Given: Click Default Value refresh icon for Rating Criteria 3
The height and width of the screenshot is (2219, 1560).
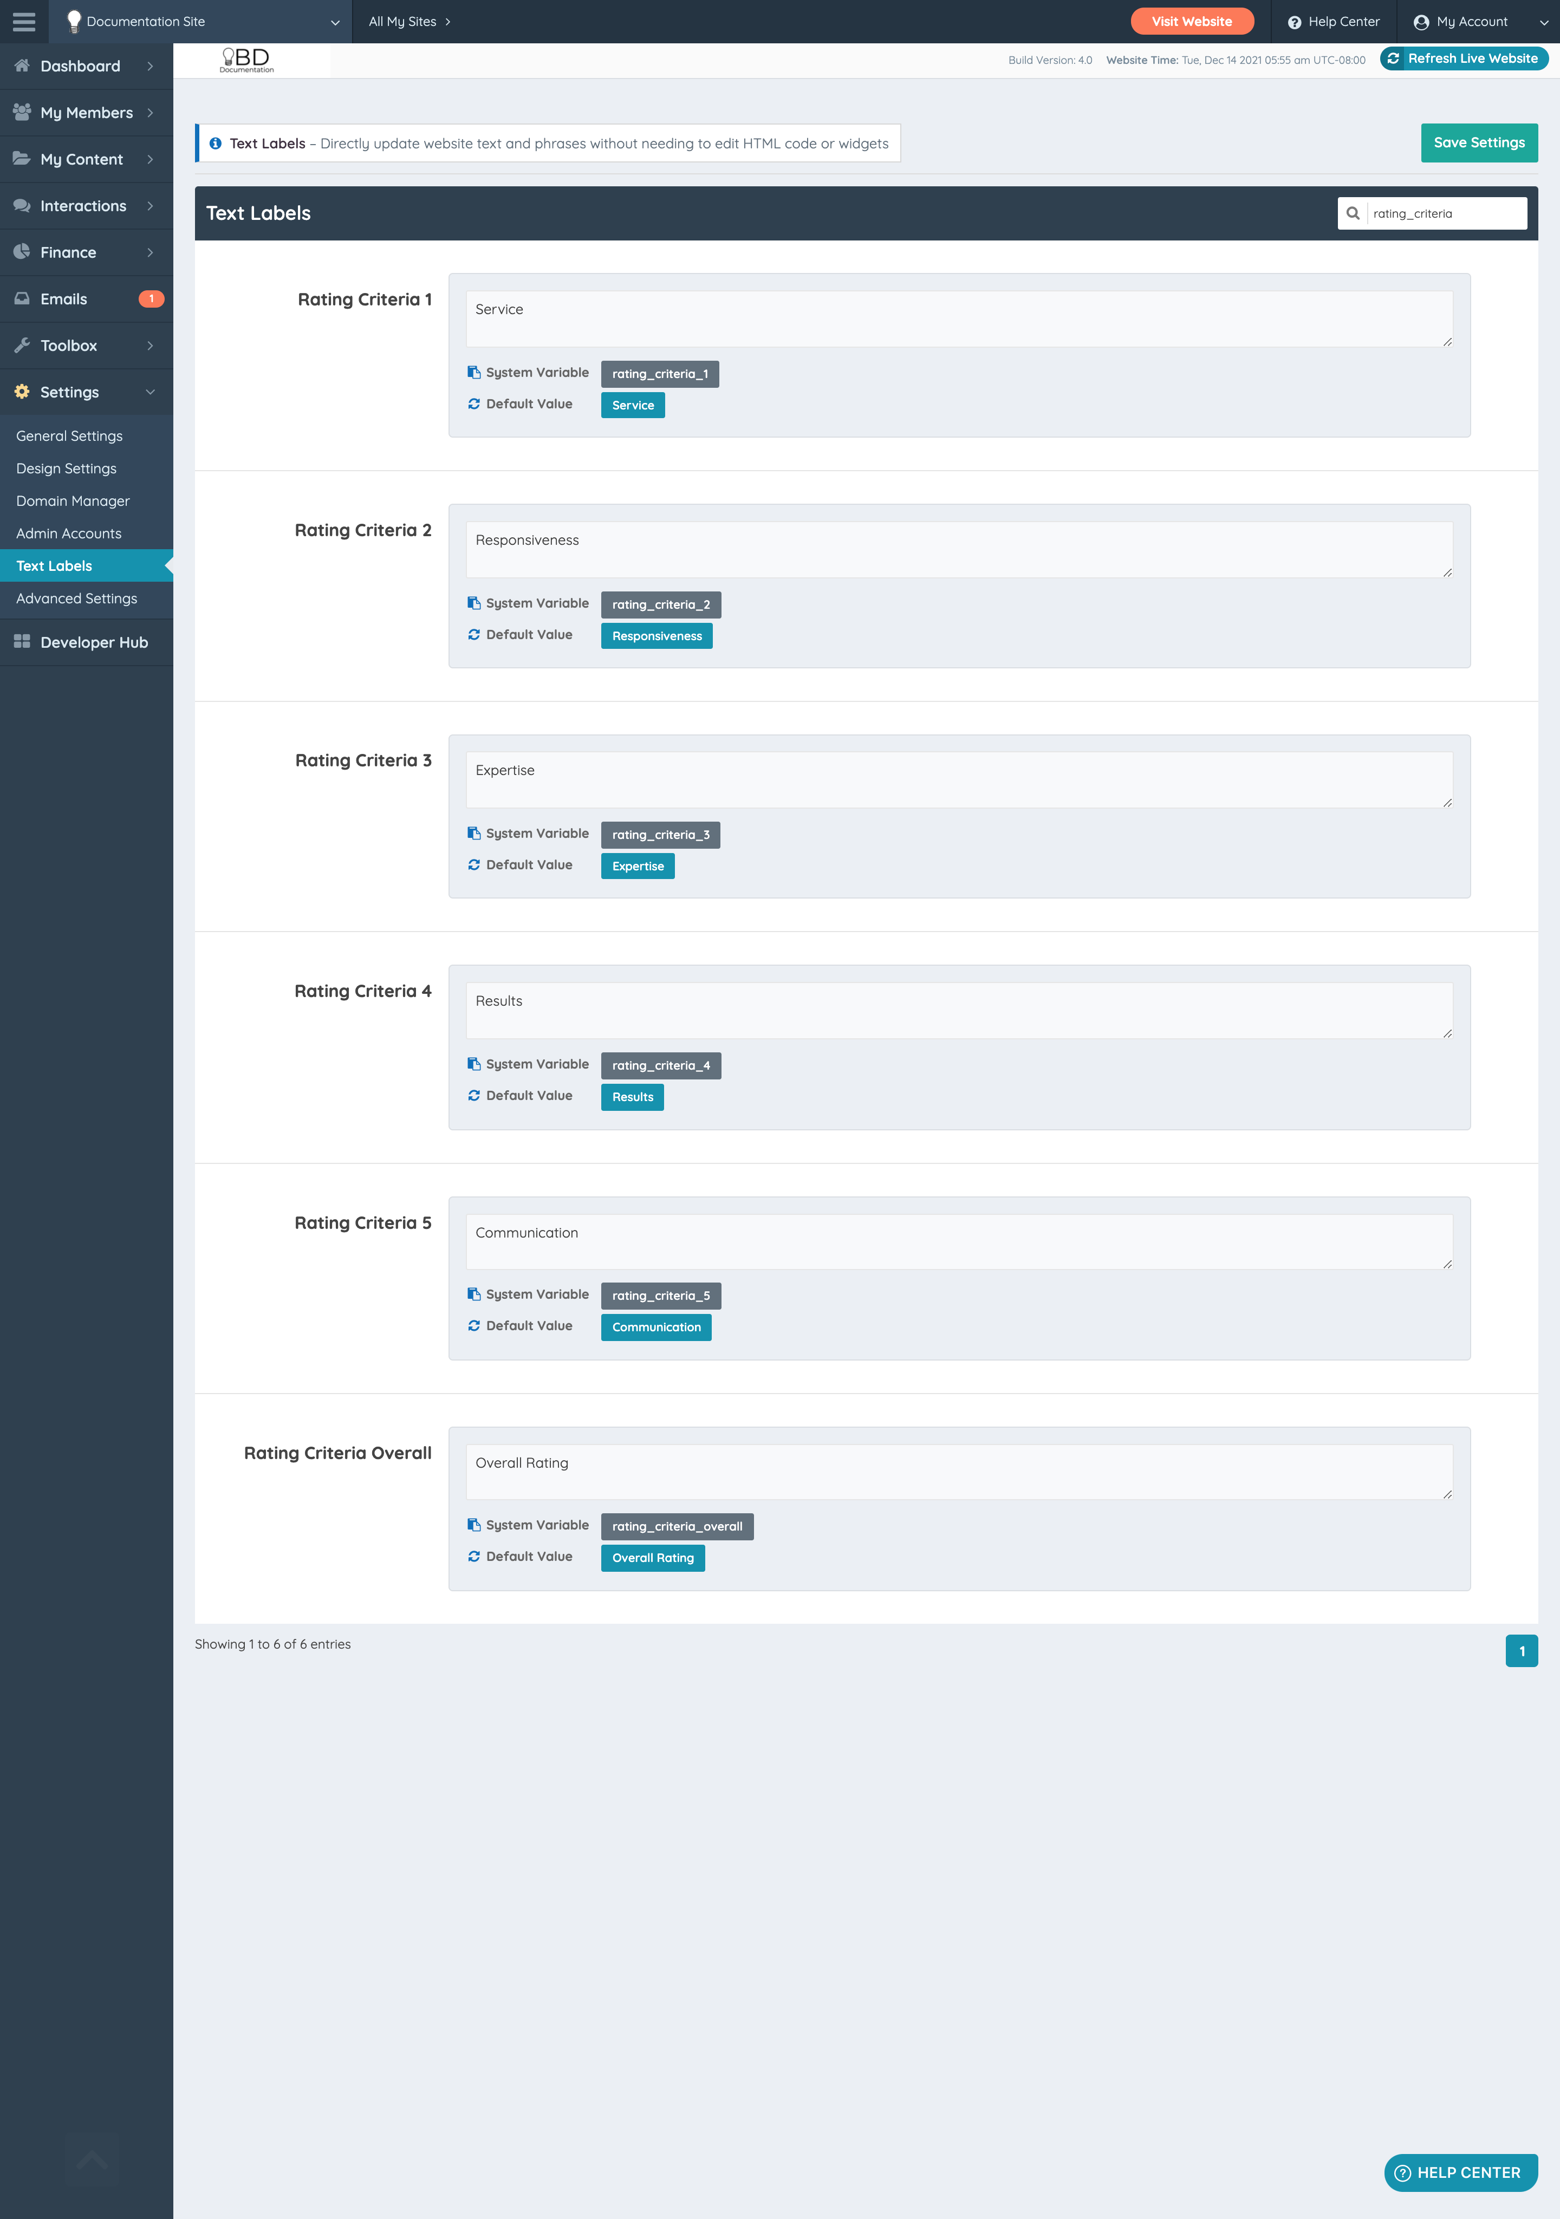Looking at the screenshot, I should point(473,865).
